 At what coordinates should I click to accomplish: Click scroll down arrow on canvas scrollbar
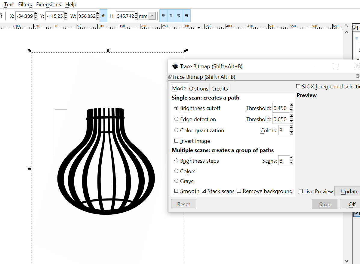click(x=347, y=261)
